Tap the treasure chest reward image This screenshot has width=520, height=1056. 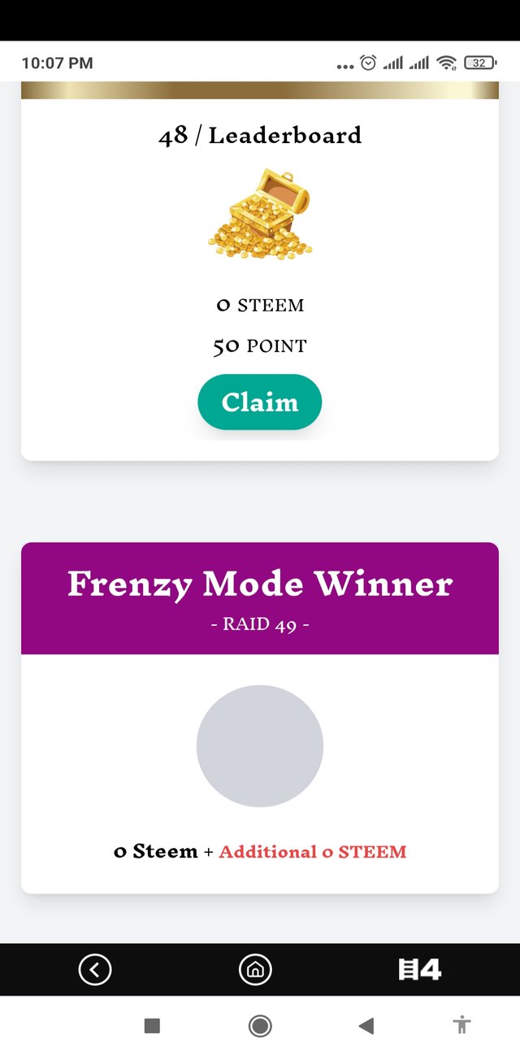(260, 215)
